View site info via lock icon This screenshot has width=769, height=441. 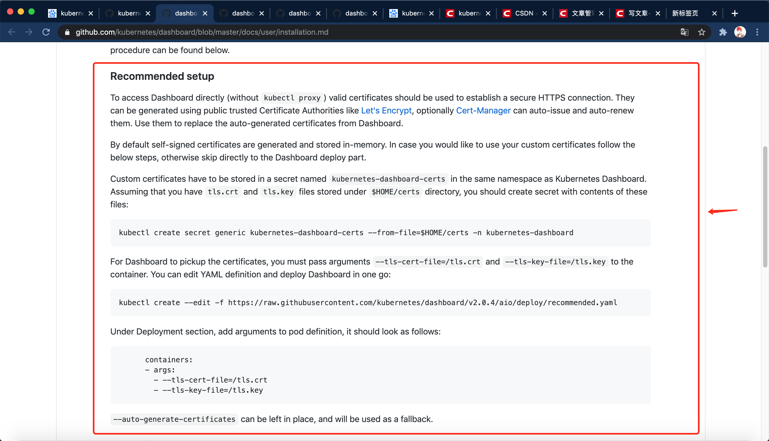click(67, 32)
